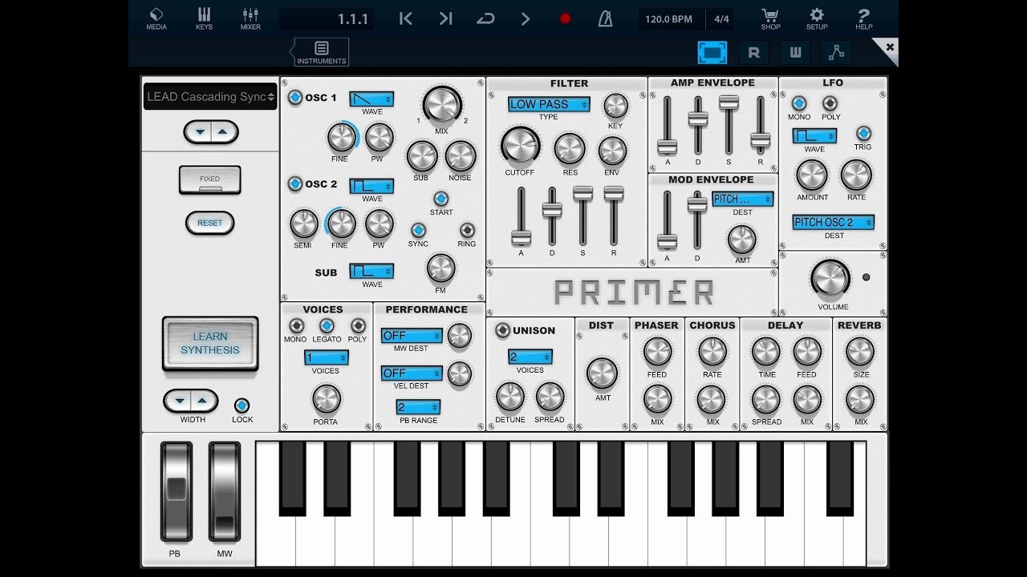Click the VOLUME knob
Image resolution: width=1027 pixels, height=577 pixels.
click(x=830, y=278)
